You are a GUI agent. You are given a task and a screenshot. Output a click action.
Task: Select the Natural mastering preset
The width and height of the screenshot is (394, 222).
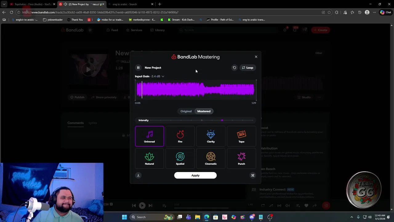[x=149, y=158]
